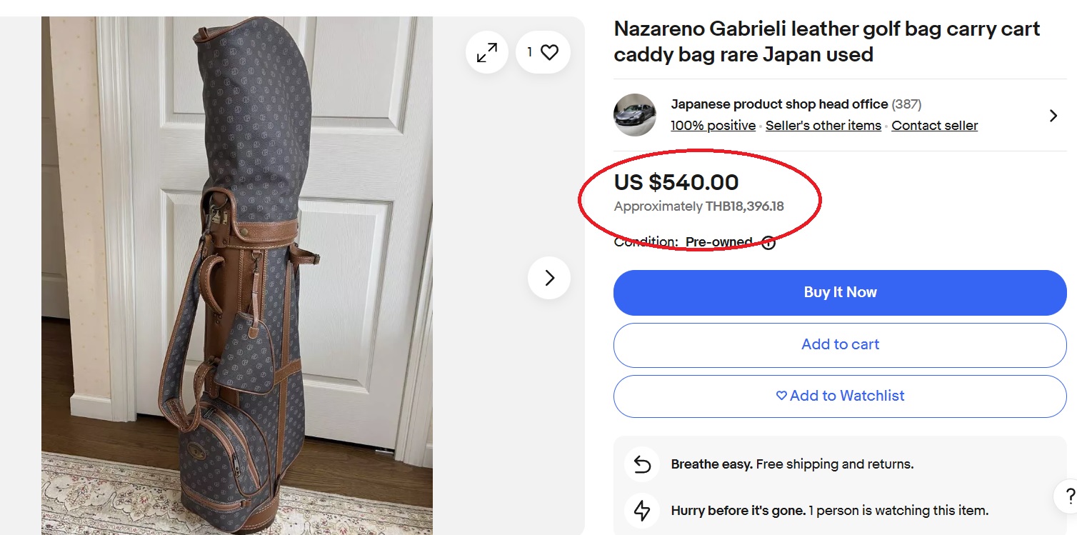Click the US $540.00 price text
Image resolution: width=1077 pixels, height=535 pixels.
coord(676,183)
